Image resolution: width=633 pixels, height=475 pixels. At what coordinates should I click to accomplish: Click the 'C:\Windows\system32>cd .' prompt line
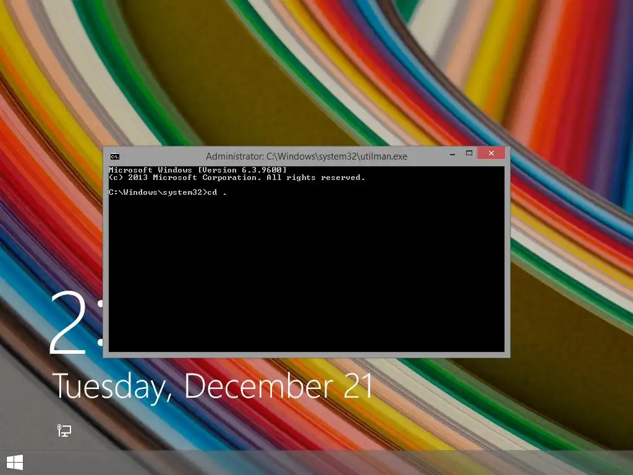168,193
